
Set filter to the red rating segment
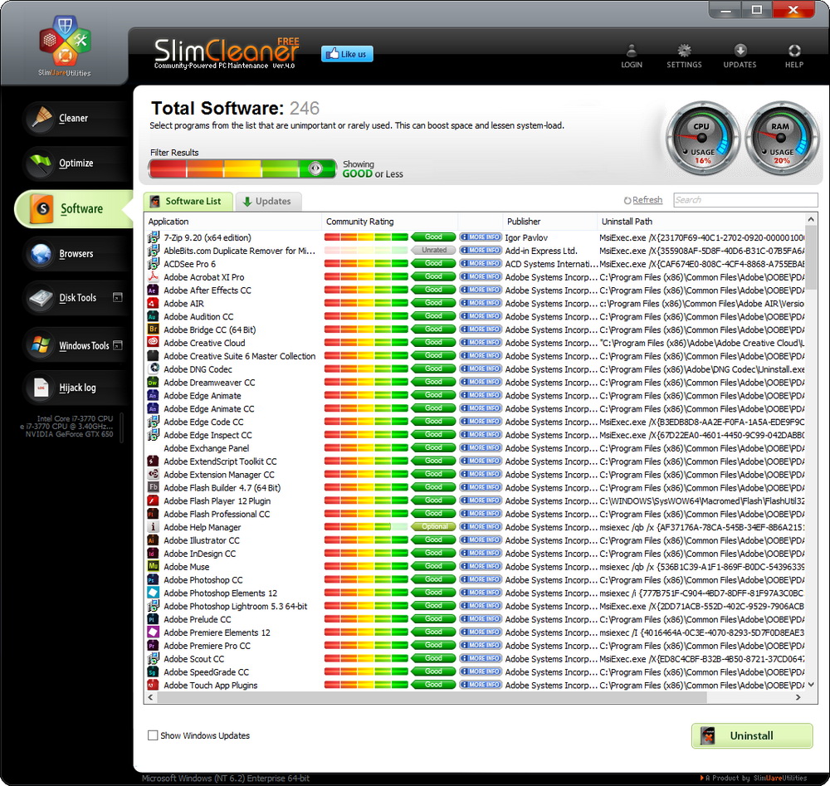point(168,168)
